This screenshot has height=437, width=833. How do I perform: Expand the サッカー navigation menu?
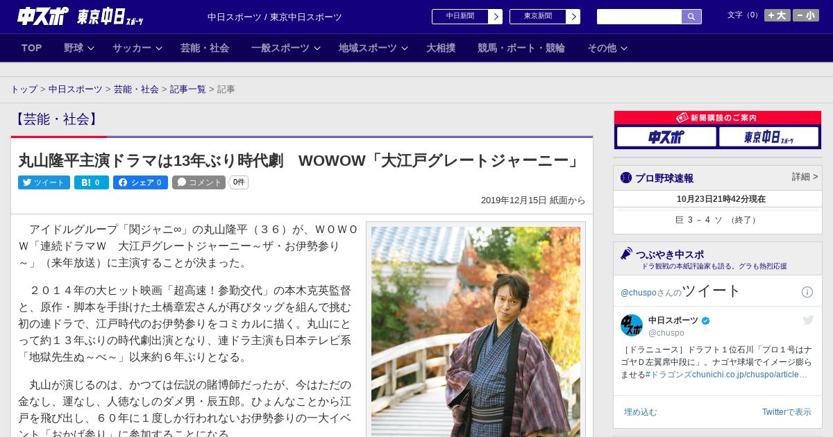click(137, 48)
